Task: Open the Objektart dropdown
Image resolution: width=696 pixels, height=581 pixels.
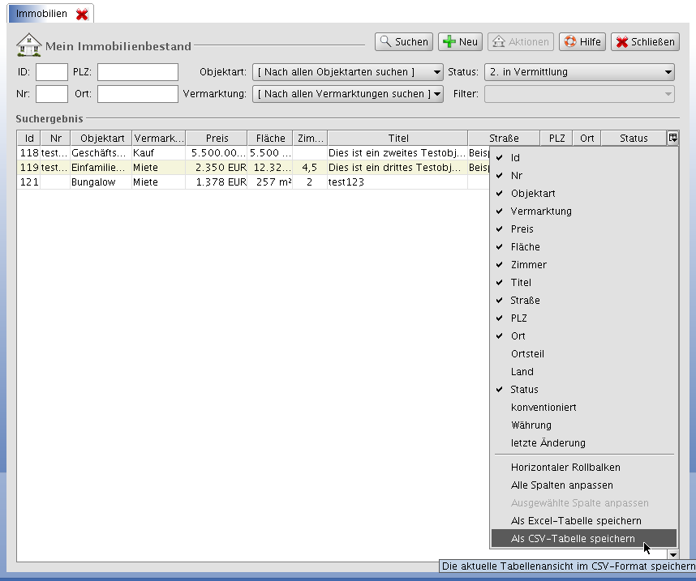Action: point(347,72)
